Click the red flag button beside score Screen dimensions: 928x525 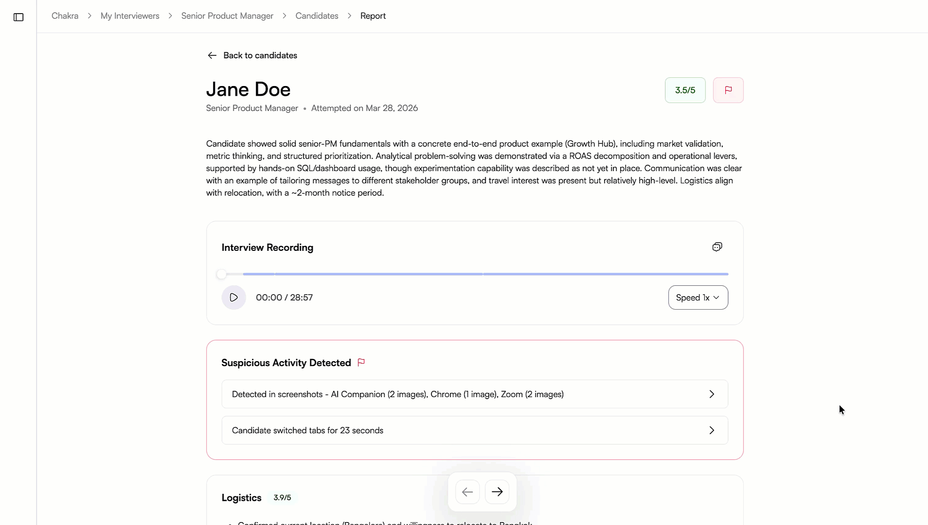728,90
